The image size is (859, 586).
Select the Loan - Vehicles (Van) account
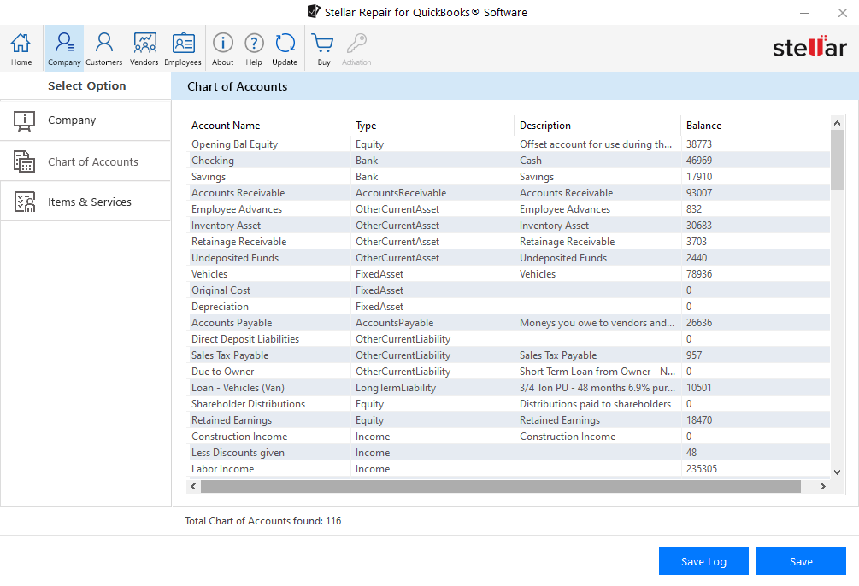[238, 388]
